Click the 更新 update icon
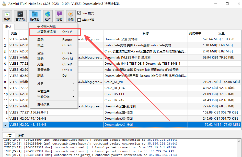 click(x=71, y=16)
